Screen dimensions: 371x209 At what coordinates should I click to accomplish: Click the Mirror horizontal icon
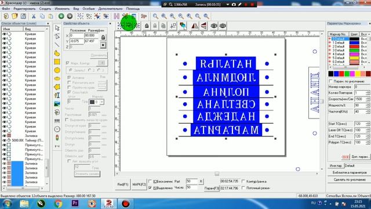point(195,26)
